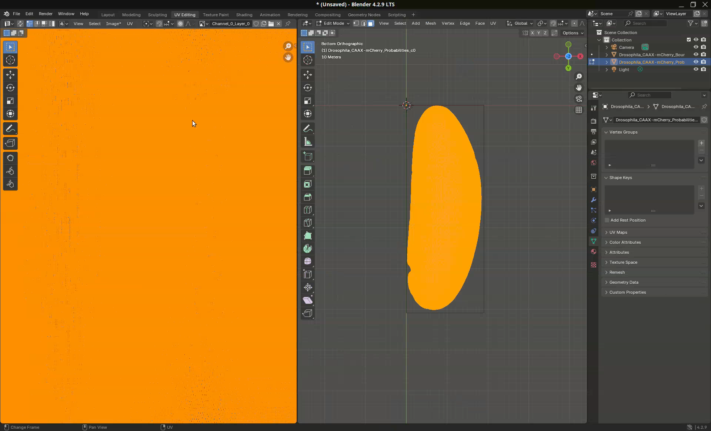Switch to the Texture Paint workspace tab
Image resolution: width=711 pixels, height=431 pixels.
point(216,15)
